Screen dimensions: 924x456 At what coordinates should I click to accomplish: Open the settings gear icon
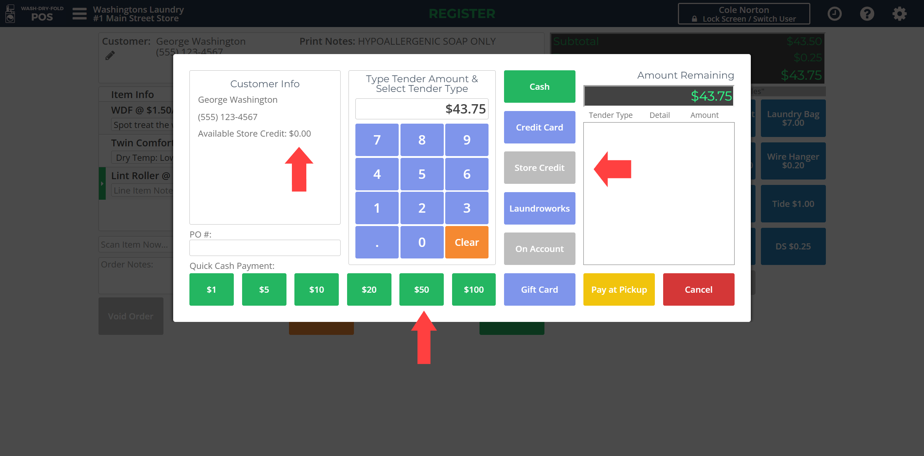pos(899,14)
